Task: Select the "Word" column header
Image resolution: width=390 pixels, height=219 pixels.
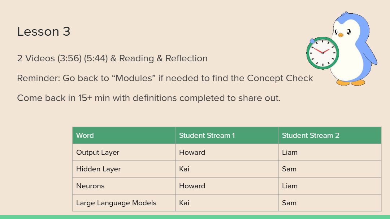Action: pos(124,135)
